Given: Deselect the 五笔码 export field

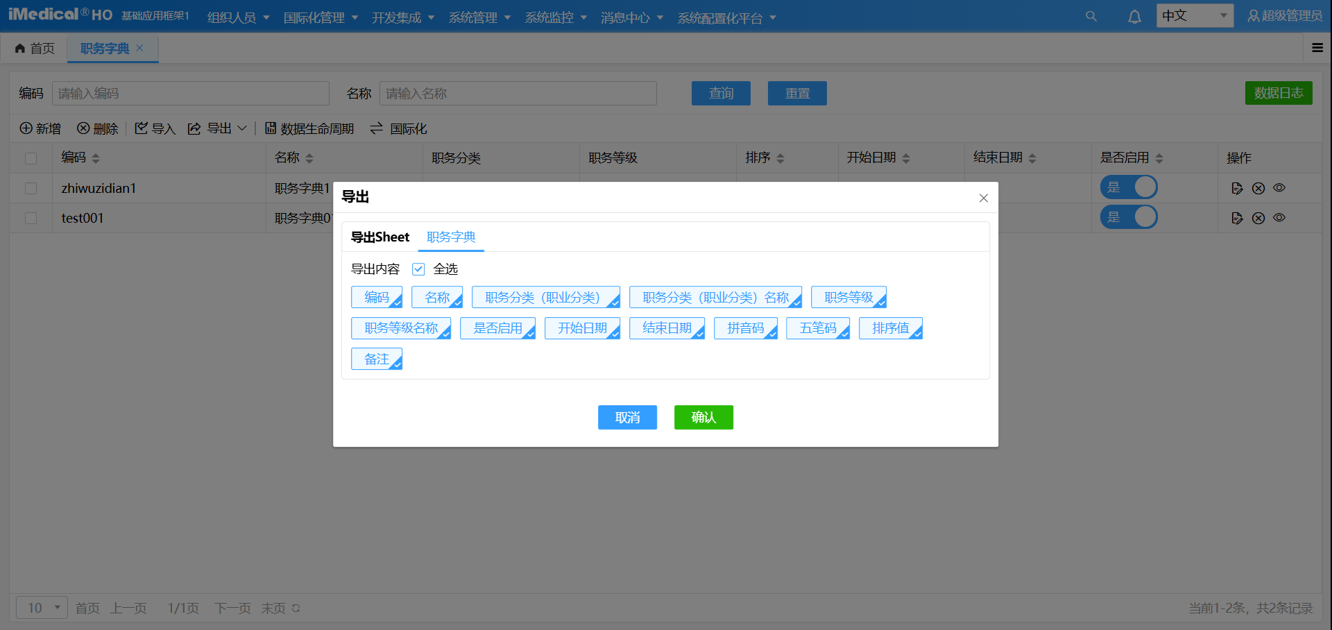Looking at the screenshot, I should pyautogui.click(x=818, y=328).
